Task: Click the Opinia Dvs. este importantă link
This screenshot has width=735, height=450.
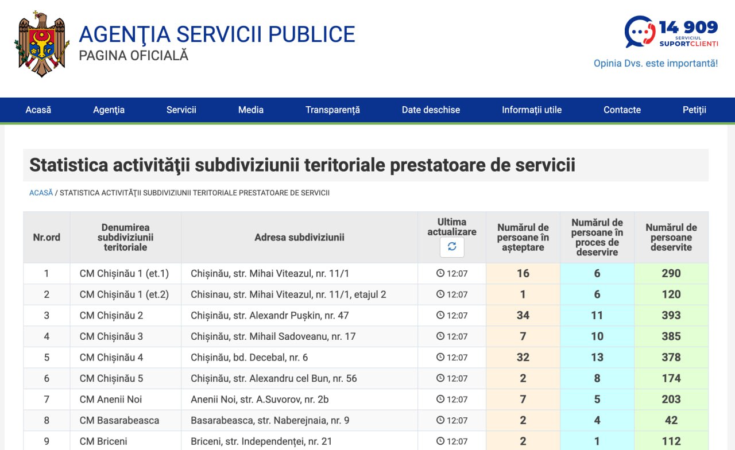Action: pyautogui.click(x=656, y=63)
